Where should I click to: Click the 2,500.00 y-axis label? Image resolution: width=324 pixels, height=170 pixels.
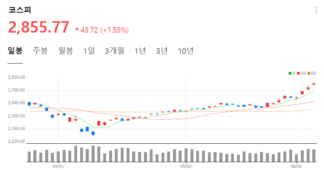tap(17, 116)
